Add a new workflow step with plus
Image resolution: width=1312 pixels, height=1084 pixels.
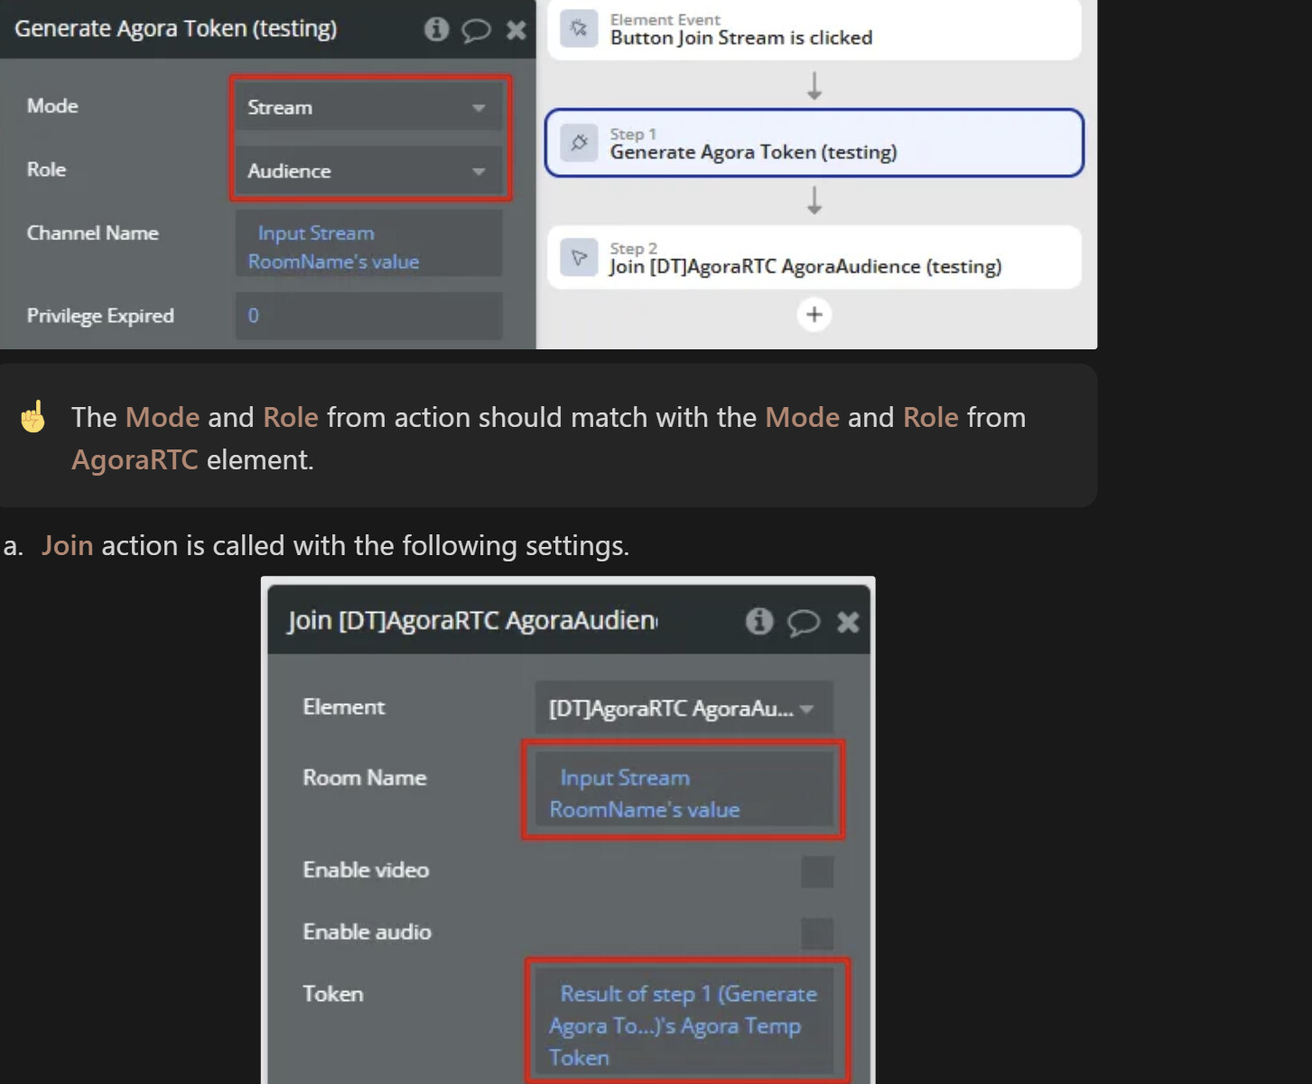tap(814, 314)
